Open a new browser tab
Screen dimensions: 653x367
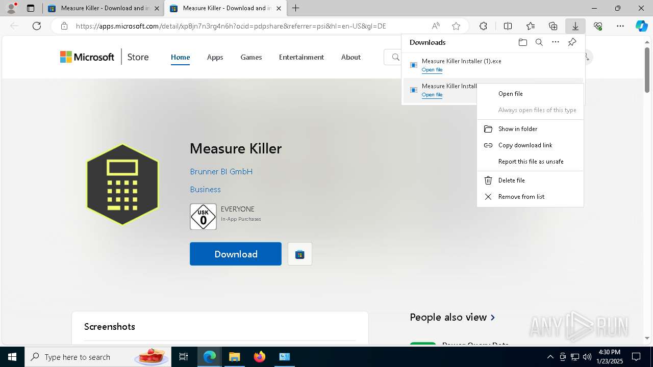pyautogui.click(x=295, y=8)
